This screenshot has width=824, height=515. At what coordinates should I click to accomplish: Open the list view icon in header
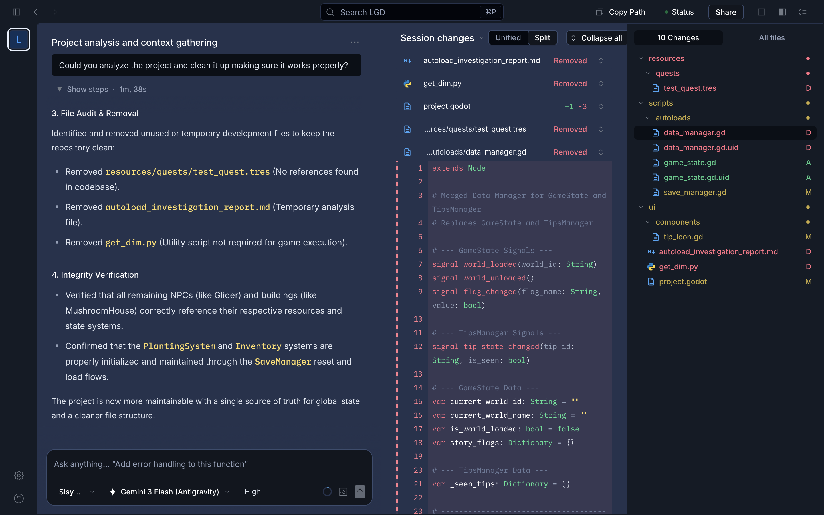point(803,12)
